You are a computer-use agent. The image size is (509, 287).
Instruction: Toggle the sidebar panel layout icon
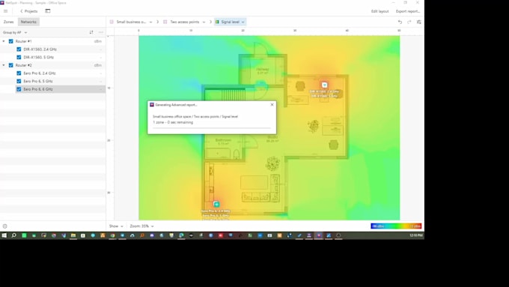click(x=48, y=11)
